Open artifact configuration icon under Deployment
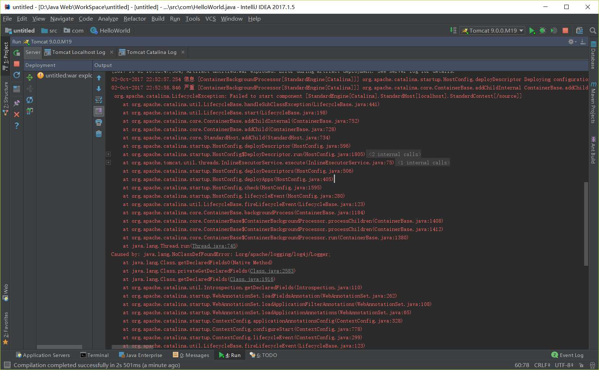This screenshot has height=370, width=599. [30, 111]
